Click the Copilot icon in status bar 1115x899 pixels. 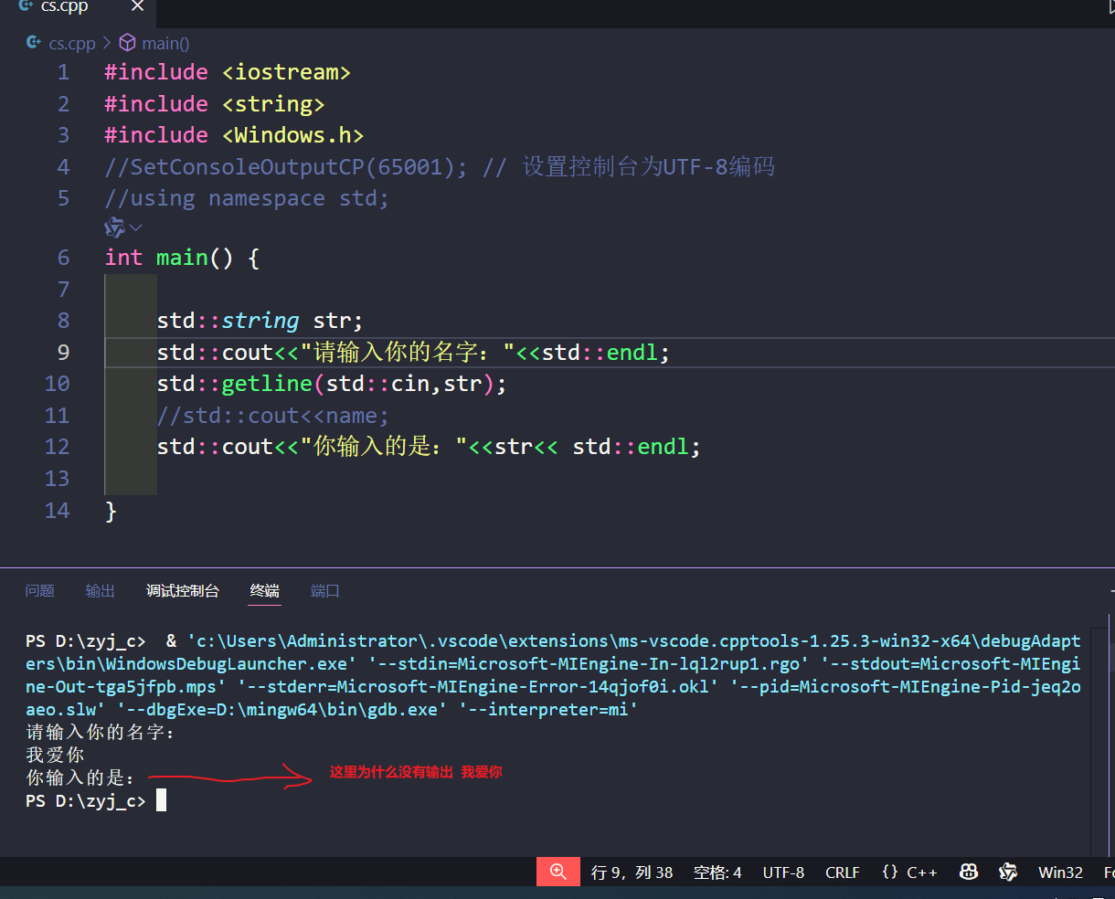tap(969, 873)
